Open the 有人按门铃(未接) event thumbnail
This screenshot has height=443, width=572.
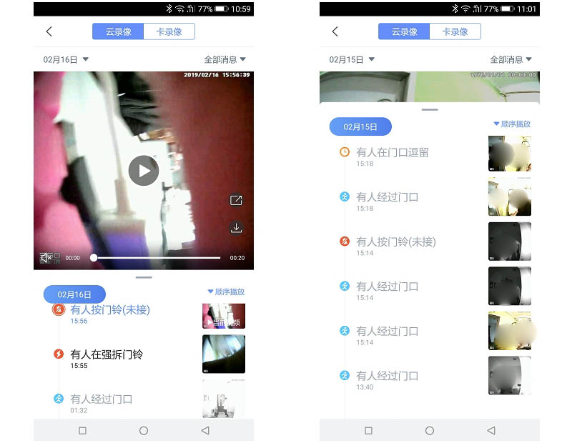tap(223, 315)
